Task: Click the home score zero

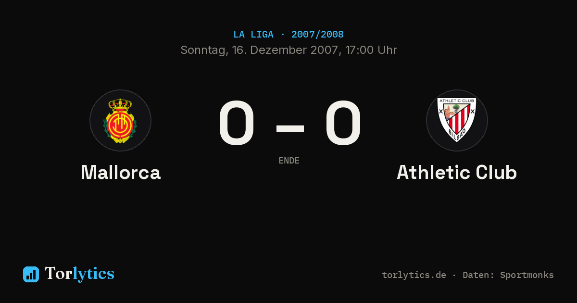Action: (x=236, y=123)
